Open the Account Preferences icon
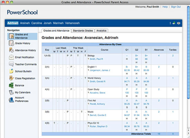Image resolution: width=190 pixels, height=138 pixels. coord(11,100)
